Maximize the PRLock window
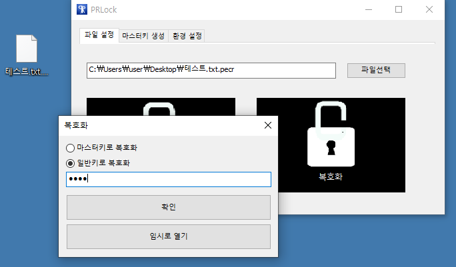 coord(399,9)
